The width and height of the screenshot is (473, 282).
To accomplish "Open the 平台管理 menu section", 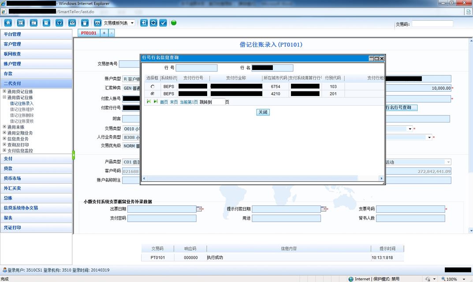I will click(x=36, y=34).
